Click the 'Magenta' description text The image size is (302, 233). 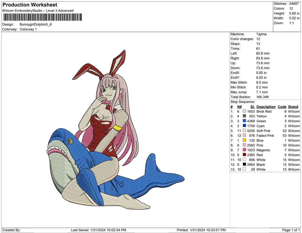pos(263,150)
